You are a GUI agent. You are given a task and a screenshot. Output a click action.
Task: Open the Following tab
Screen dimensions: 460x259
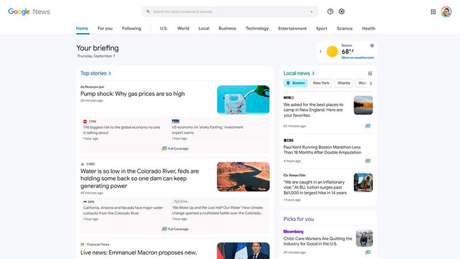[132, 28]
